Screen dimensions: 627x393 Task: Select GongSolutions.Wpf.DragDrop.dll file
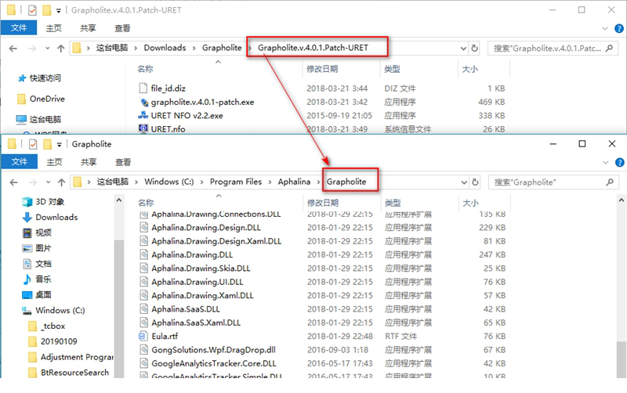tap(213, 350)
